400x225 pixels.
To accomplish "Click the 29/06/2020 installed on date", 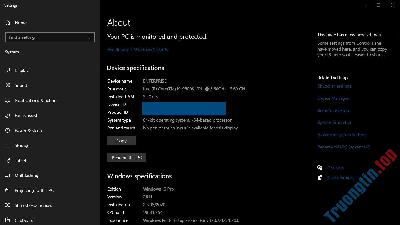I will [154, 205].
